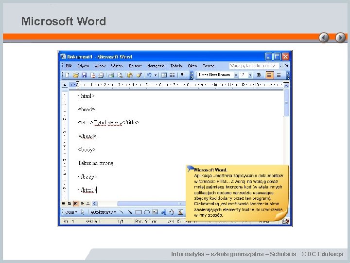Insert clip art from drawing toolbar
This screenshot has height=263, width=350.
point(180,212)
